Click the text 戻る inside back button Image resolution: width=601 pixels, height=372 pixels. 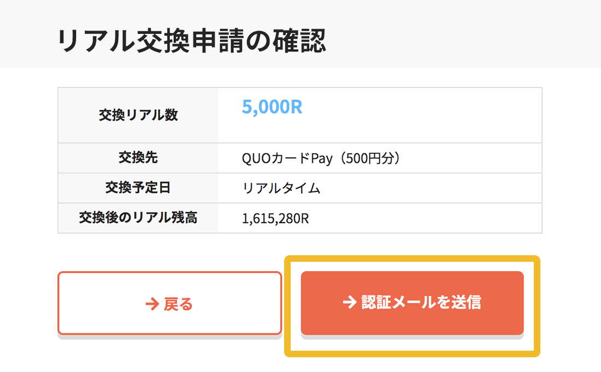pyautogui.click(x=178, y=304)
